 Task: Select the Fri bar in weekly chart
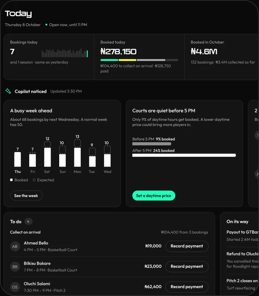pyautogui.click(x=33, y=159)
